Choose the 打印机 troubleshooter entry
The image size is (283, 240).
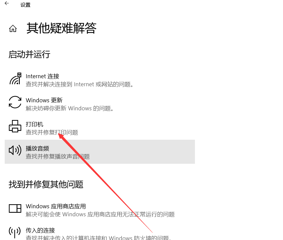tap(100, 128)
